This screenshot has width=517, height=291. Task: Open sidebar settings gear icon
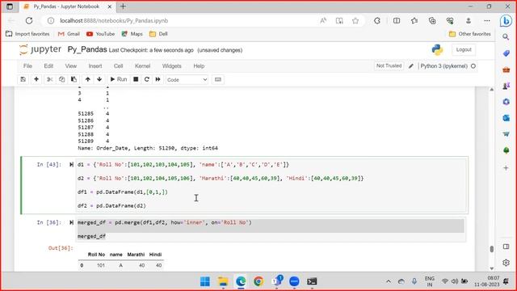click(506, 263)
